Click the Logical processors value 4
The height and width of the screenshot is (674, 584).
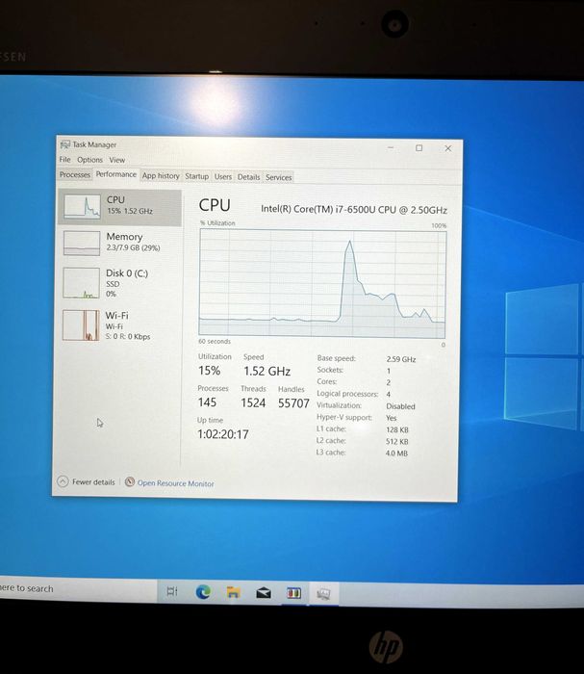point(388,394)
